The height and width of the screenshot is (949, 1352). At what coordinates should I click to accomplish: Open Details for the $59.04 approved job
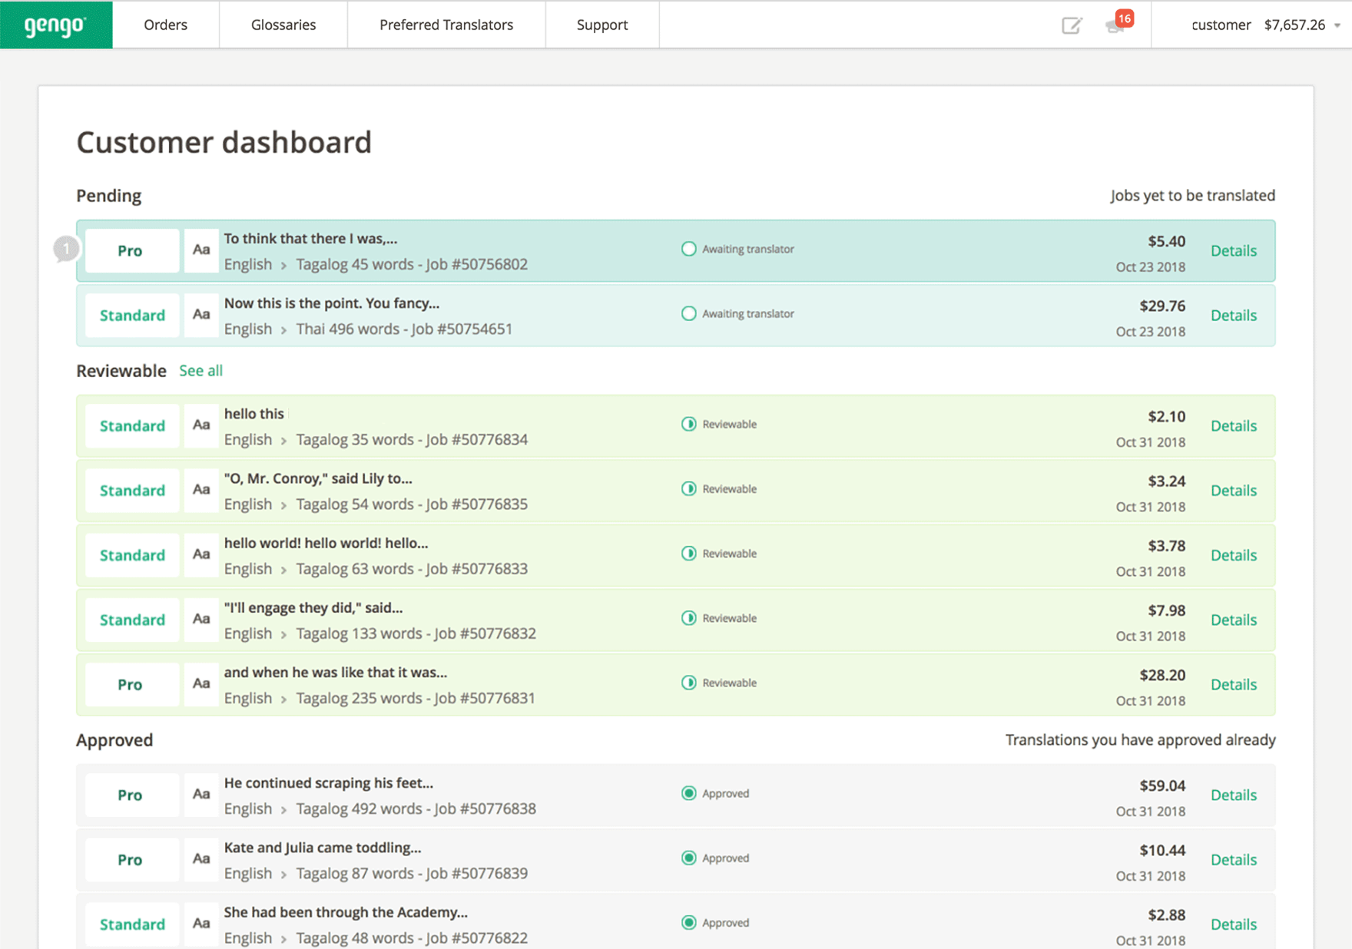[x=1233, y=795]
